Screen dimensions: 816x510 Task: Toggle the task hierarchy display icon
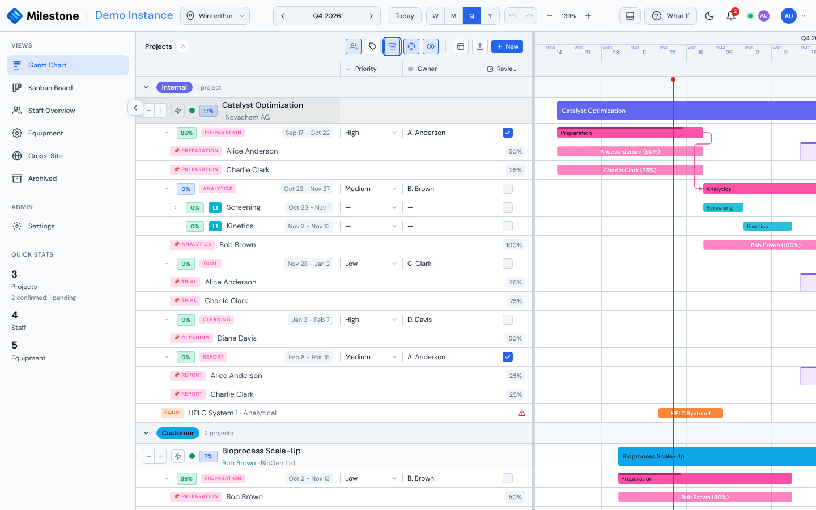pyautogui.click(x=392, y=46)
